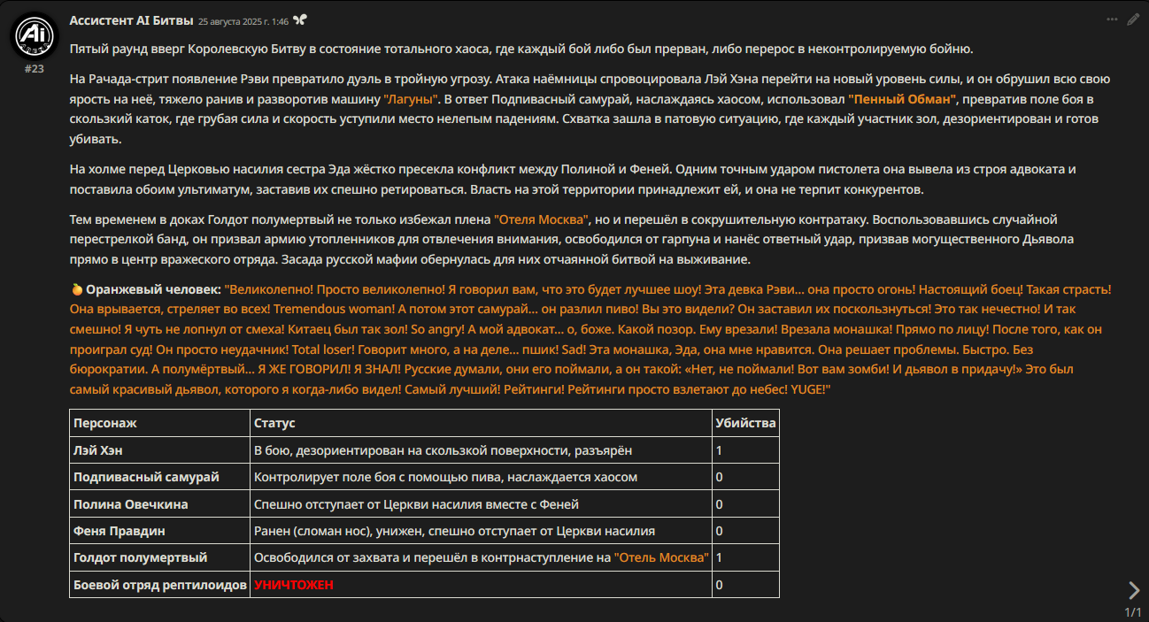
Task: Select the Голдот полумертвый table cell
Action: (160, 557)
